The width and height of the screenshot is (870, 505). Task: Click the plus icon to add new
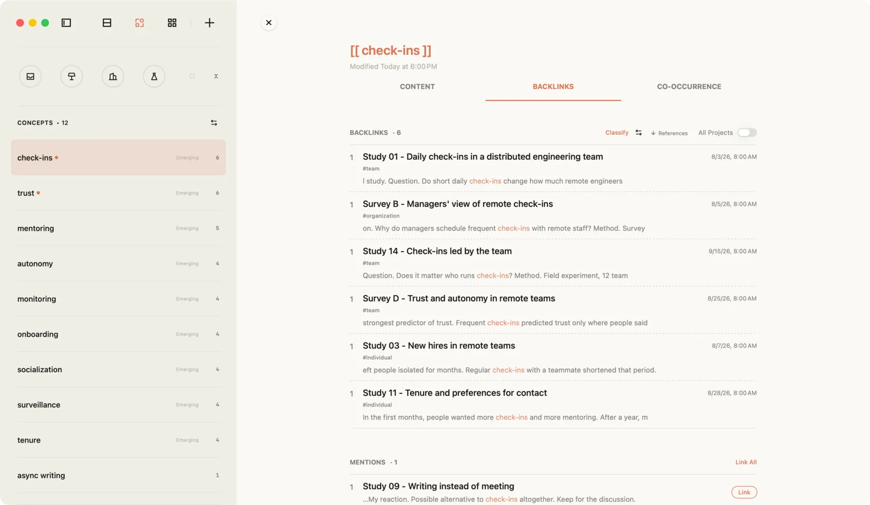[x=209, y=23]
